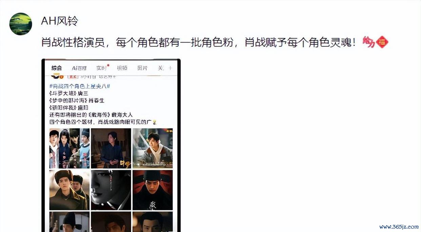Open thumbnail of seated figure in dark room
This screenshot has width=421, height=232.
(x=111, y=148)
